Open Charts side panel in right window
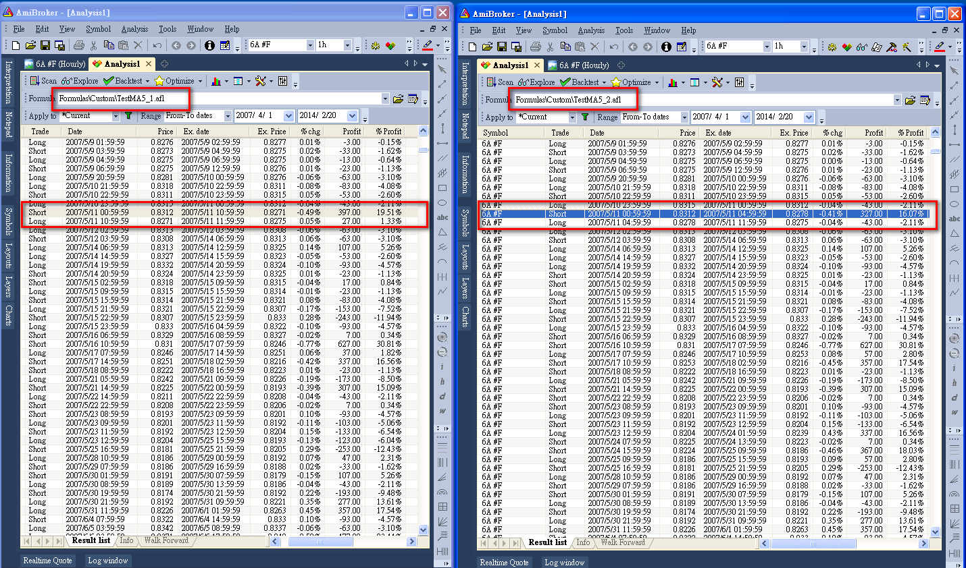 point(465,317)
